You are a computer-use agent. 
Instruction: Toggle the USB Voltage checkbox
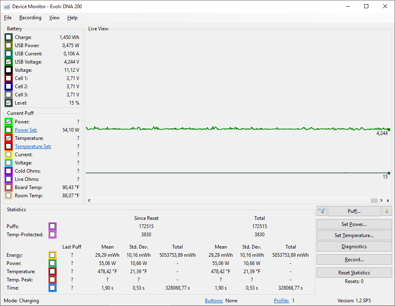pos(9,62)
